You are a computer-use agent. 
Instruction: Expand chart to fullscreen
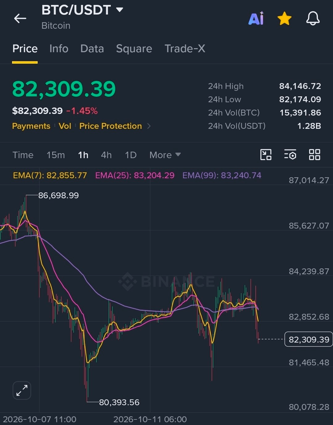22,390
